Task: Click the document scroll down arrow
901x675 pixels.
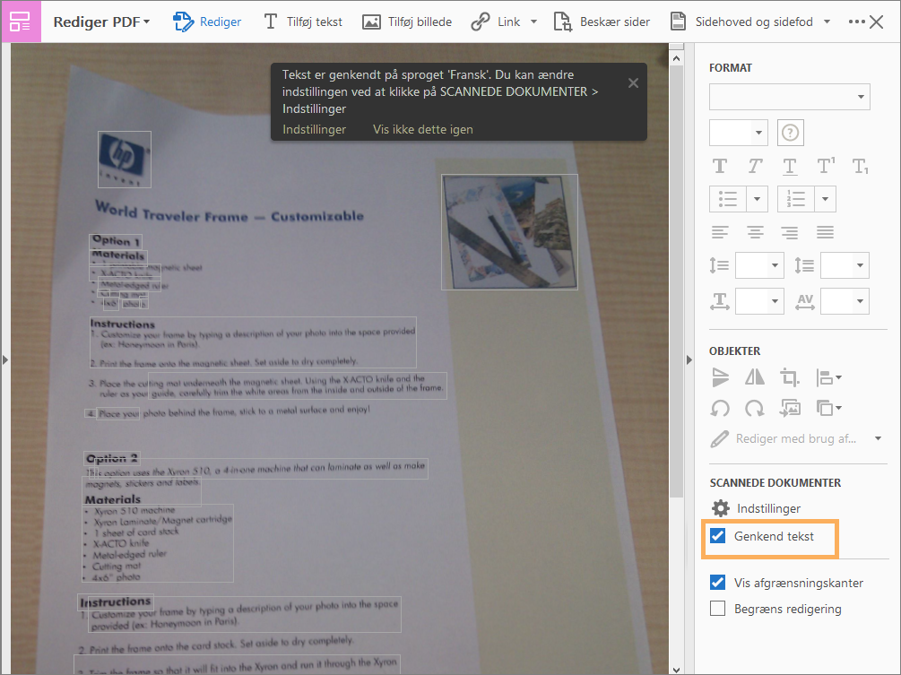Action: [676, 670]
